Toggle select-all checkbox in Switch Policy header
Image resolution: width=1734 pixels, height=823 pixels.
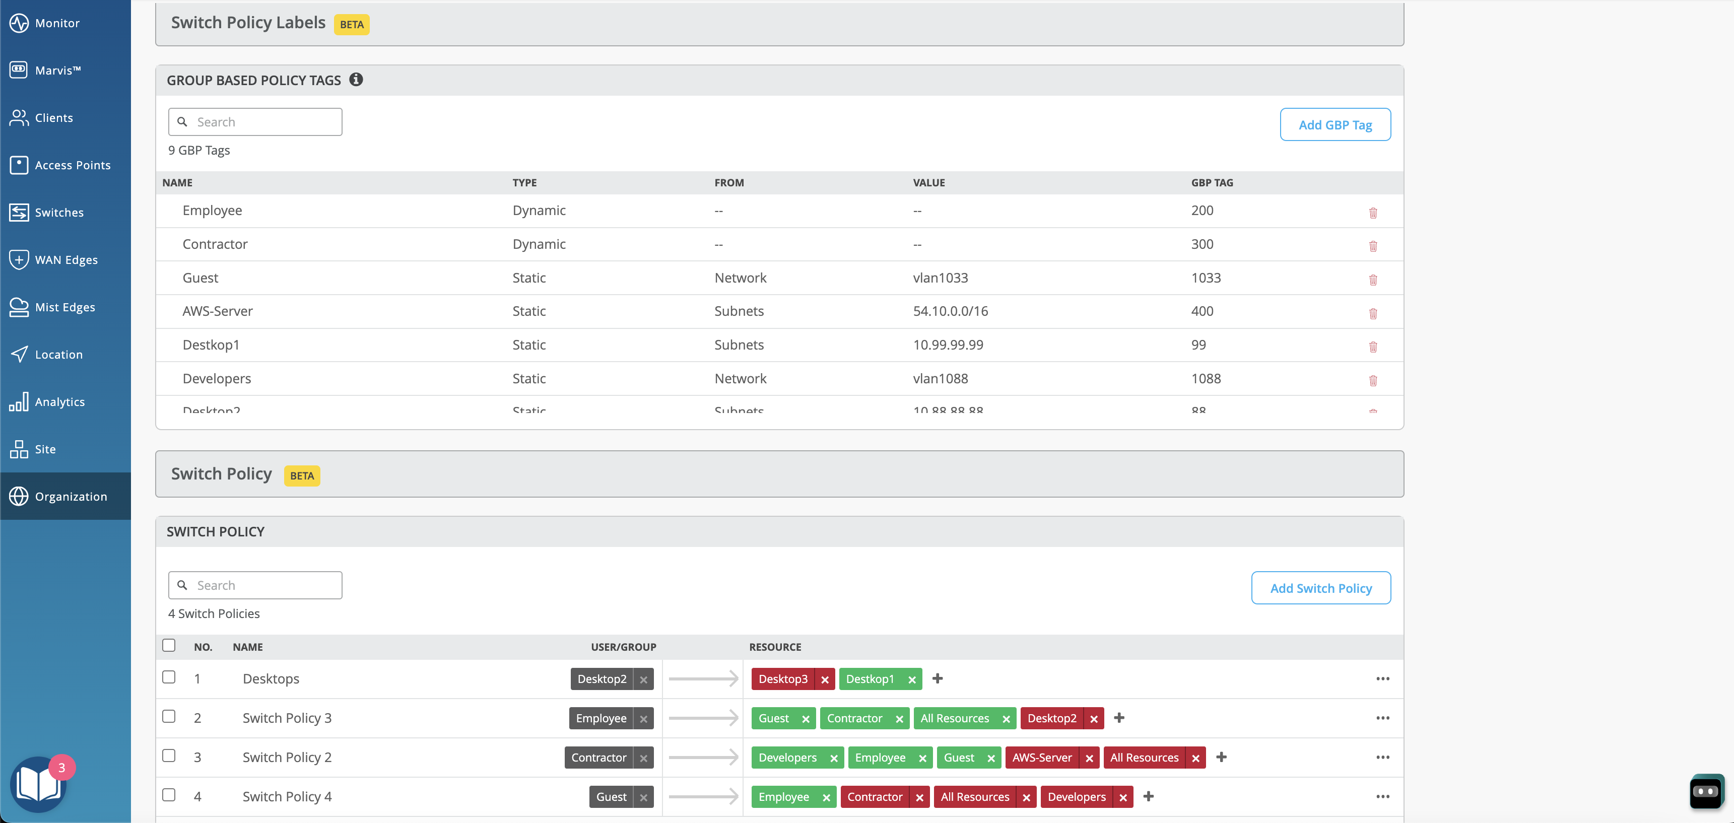(169, 645)
